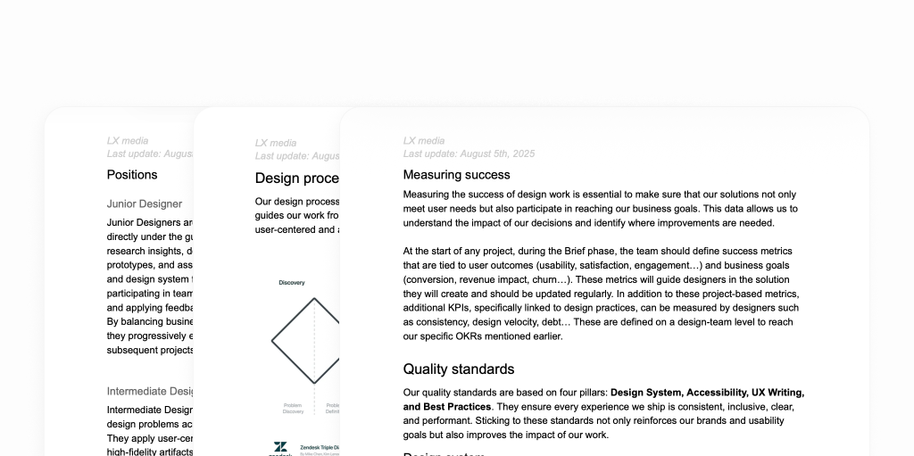Click the Problem Discovery diagram label
The width and height of the screenshot is (914, 456).
[293, 408]
